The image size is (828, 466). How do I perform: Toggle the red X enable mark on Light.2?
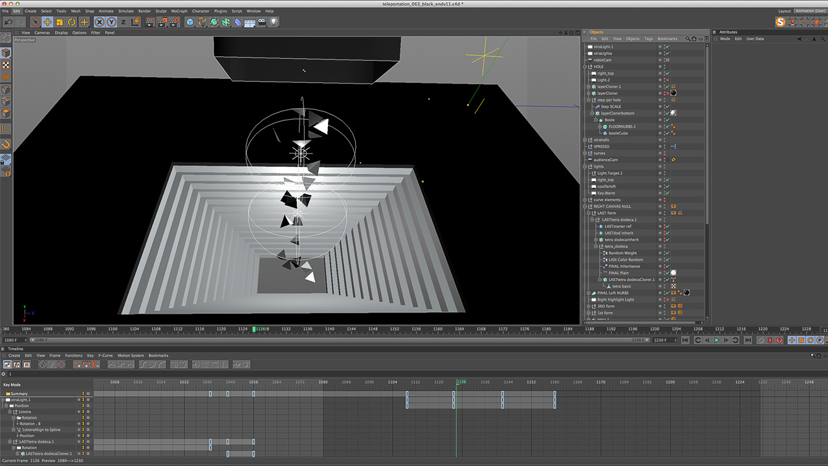[x=667, y=80]
